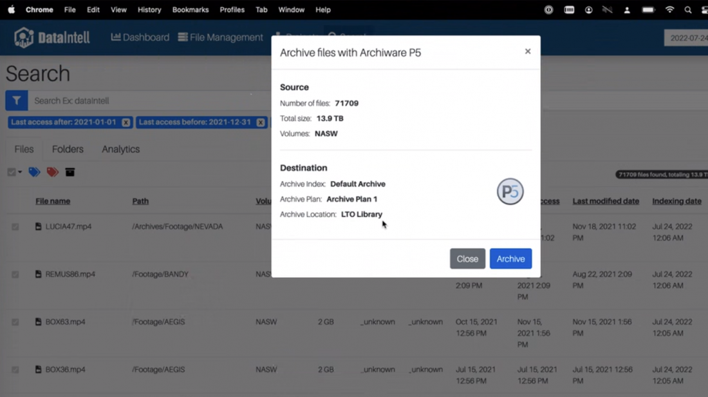Switch to the Folders tab
The height and width of the screenshot is (397, 708).
(x=68, y=150)
